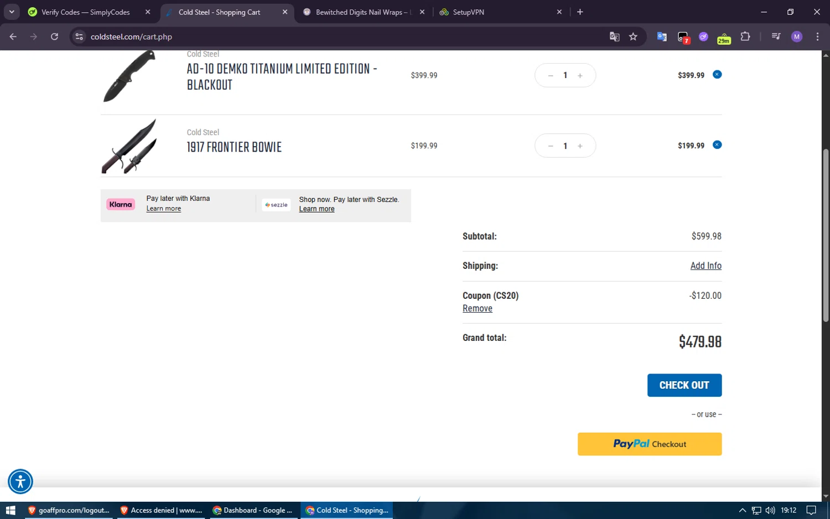The image size is (830, 519).
Task: Bookmark this page with the star
Action: pos(633,37)
